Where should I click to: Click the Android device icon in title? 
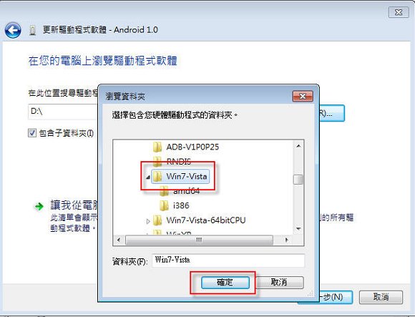tap(32, 30)
